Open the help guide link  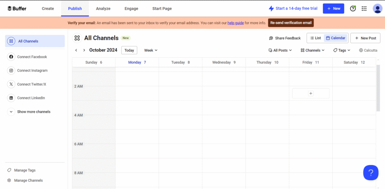pyautogui.click(x=235, y=23)
